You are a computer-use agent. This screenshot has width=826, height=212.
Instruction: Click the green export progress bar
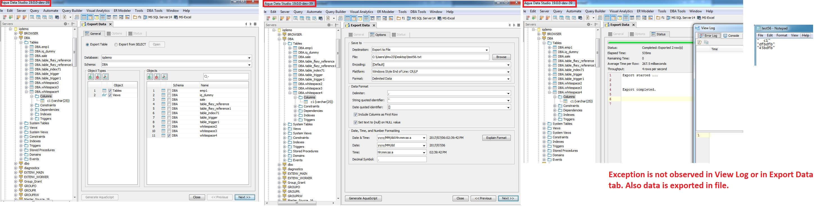click(x=650, y=42)
